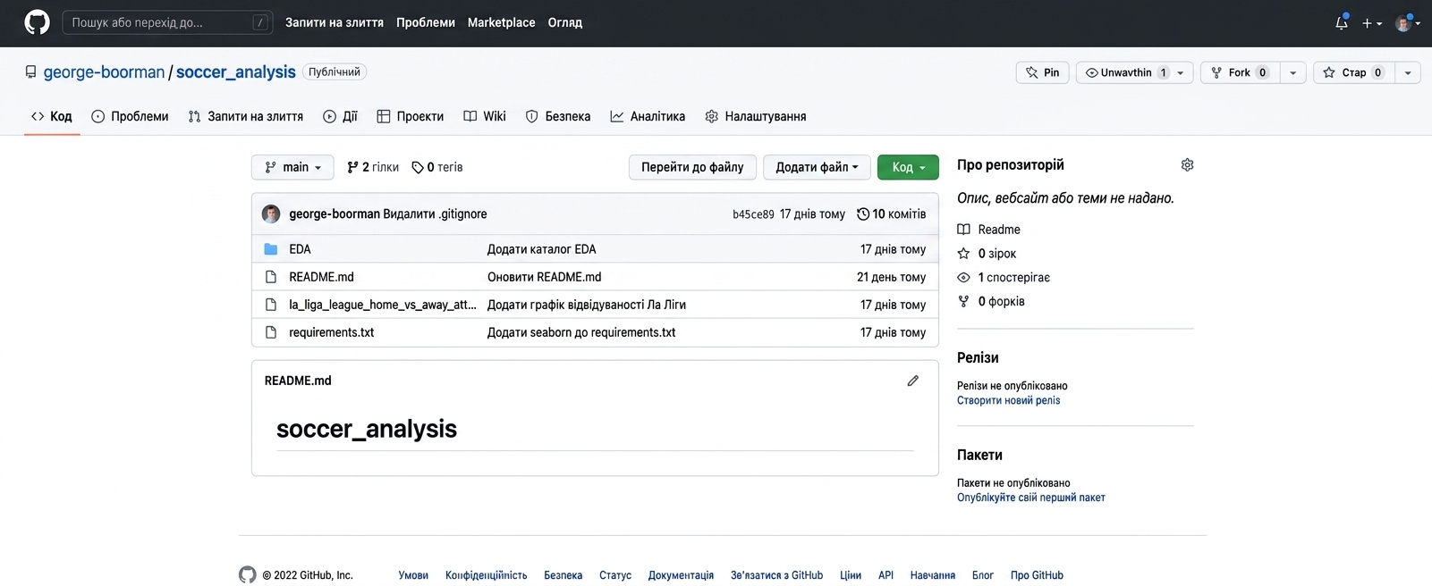Screen dimensions: 1432x586
Task: Switch to repository tab "Запити на злиття"
Action: point(246,116)
